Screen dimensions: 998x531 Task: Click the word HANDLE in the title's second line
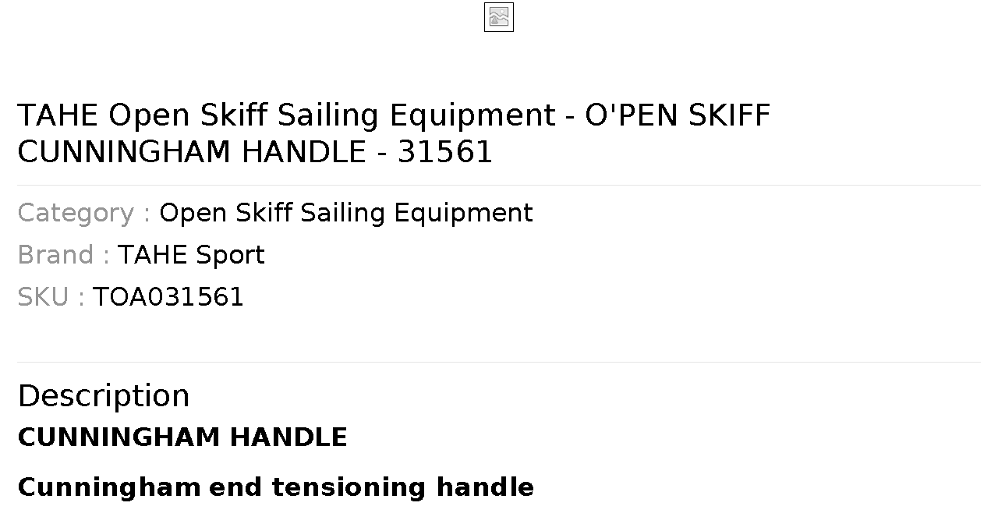pyautogui.click(x=303, y=152)
